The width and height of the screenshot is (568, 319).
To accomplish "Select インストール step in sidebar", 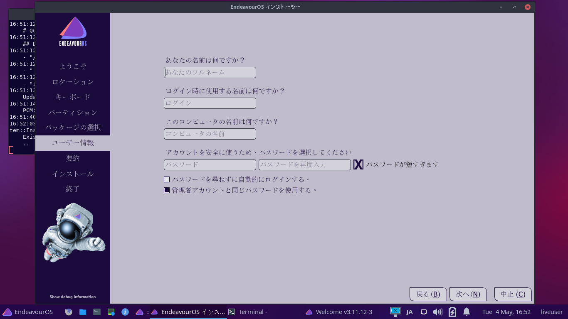I will click(73, 174).
